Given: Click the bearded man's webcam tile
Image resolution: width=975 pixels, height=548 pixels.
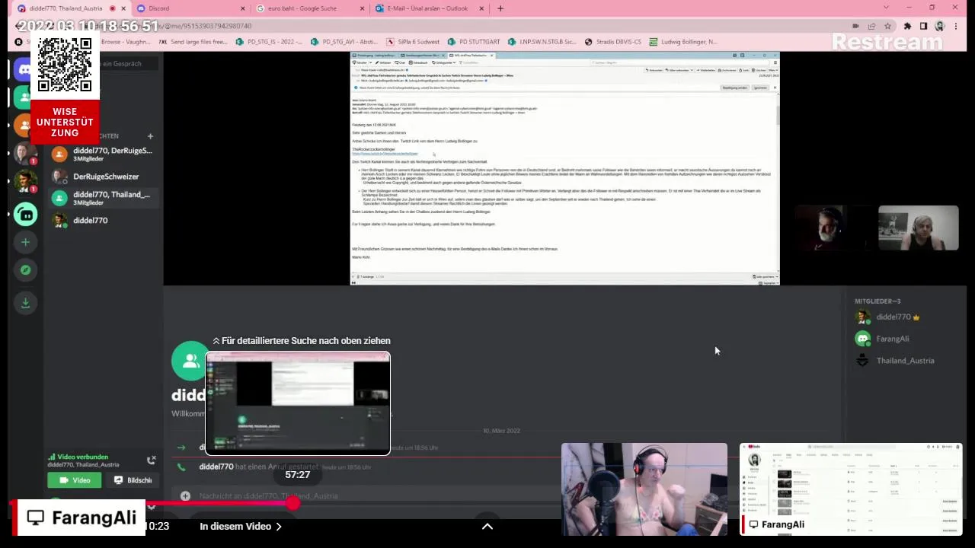Looking at the screenshot, I should (835, 228).
